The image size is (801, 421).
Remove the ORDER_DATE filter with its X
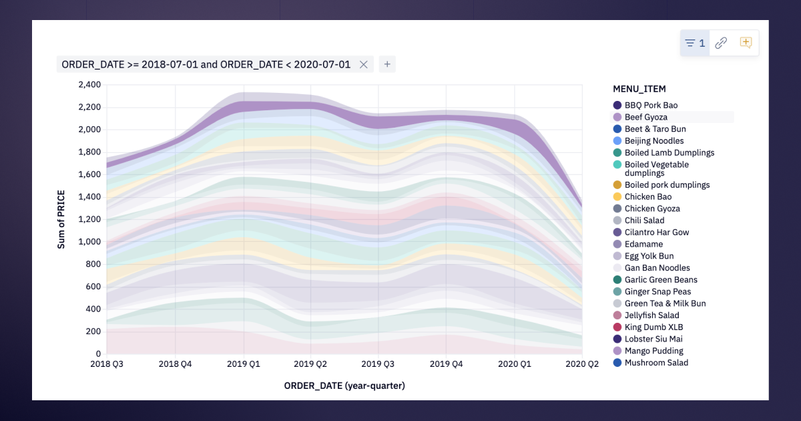(364, 64)
